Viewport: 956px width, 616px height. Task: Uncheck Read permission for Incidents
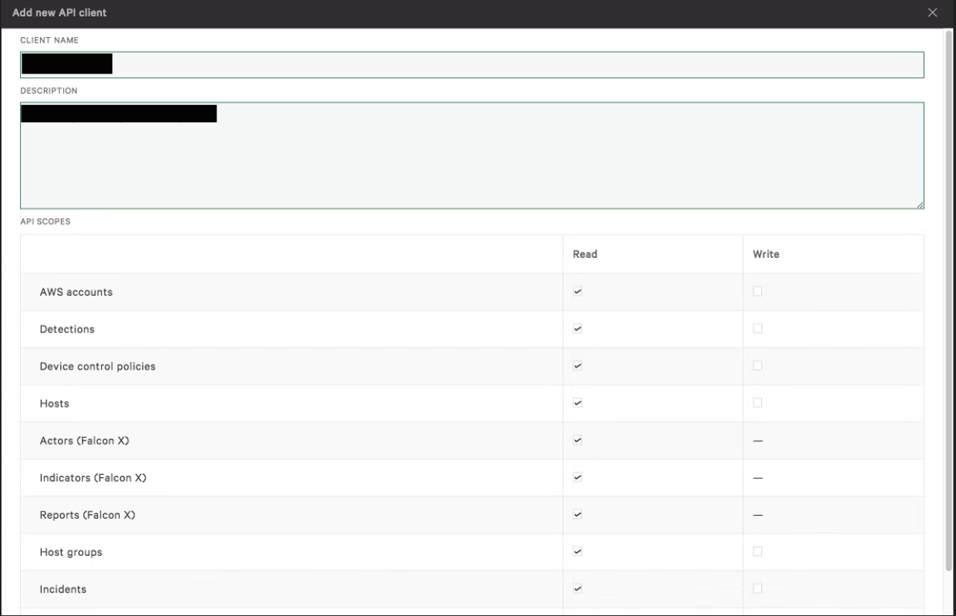click(577, 589)
